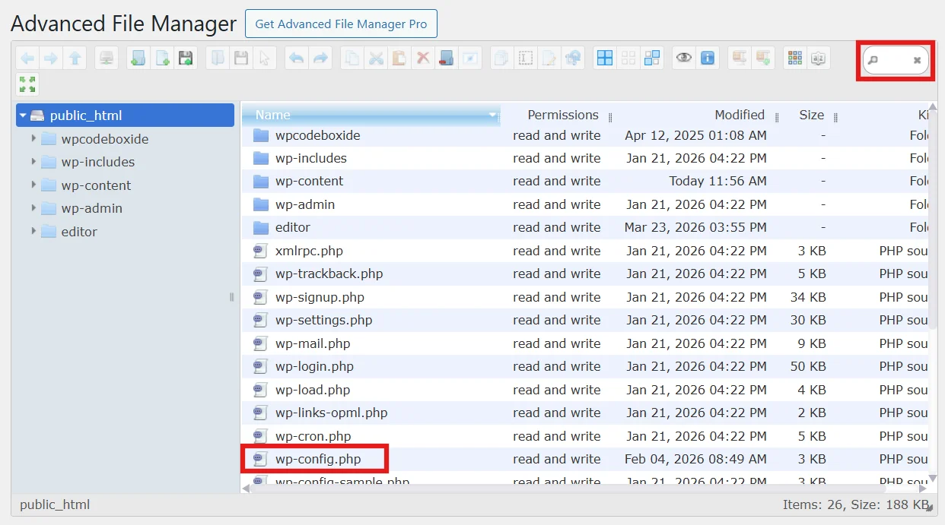Open the new file creation icon

[x=161, y=58]
